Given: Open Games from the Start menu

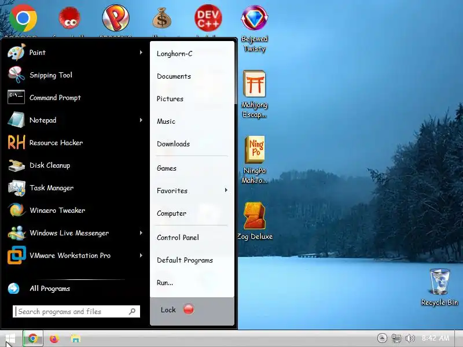Looking at the screenshot, I should [x=167, y=168].
